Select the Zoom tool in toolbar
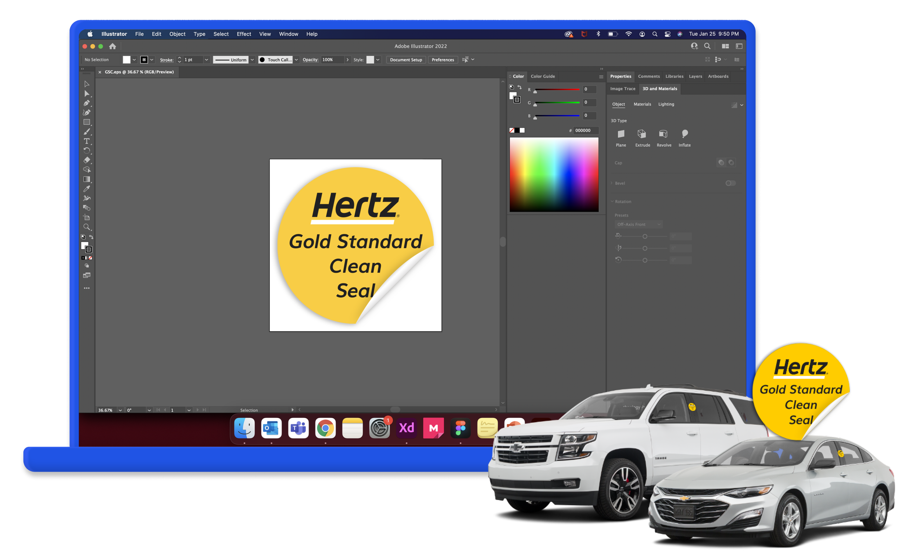This screenshot has height=554, width=919. pos(86,227)
